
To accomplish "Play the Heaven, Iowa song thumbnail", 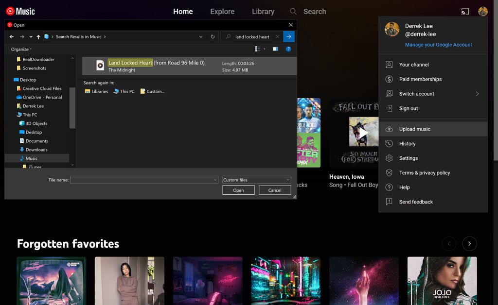I will pos(364,134).
